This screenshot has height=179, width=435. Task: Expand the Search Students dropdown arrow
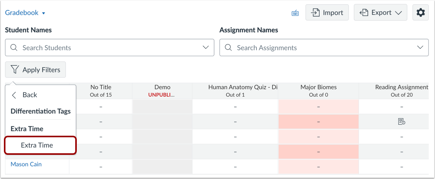click(205, 48)
